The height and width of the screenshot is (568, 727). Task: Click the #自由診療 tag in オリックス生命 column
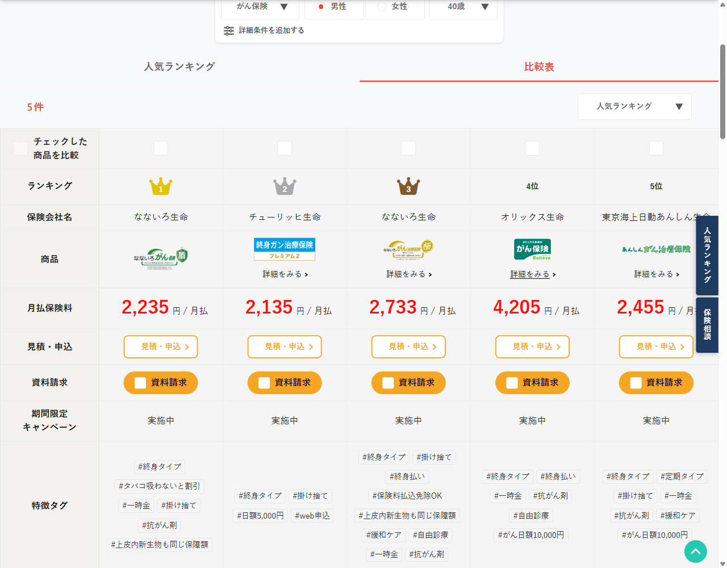531,516
